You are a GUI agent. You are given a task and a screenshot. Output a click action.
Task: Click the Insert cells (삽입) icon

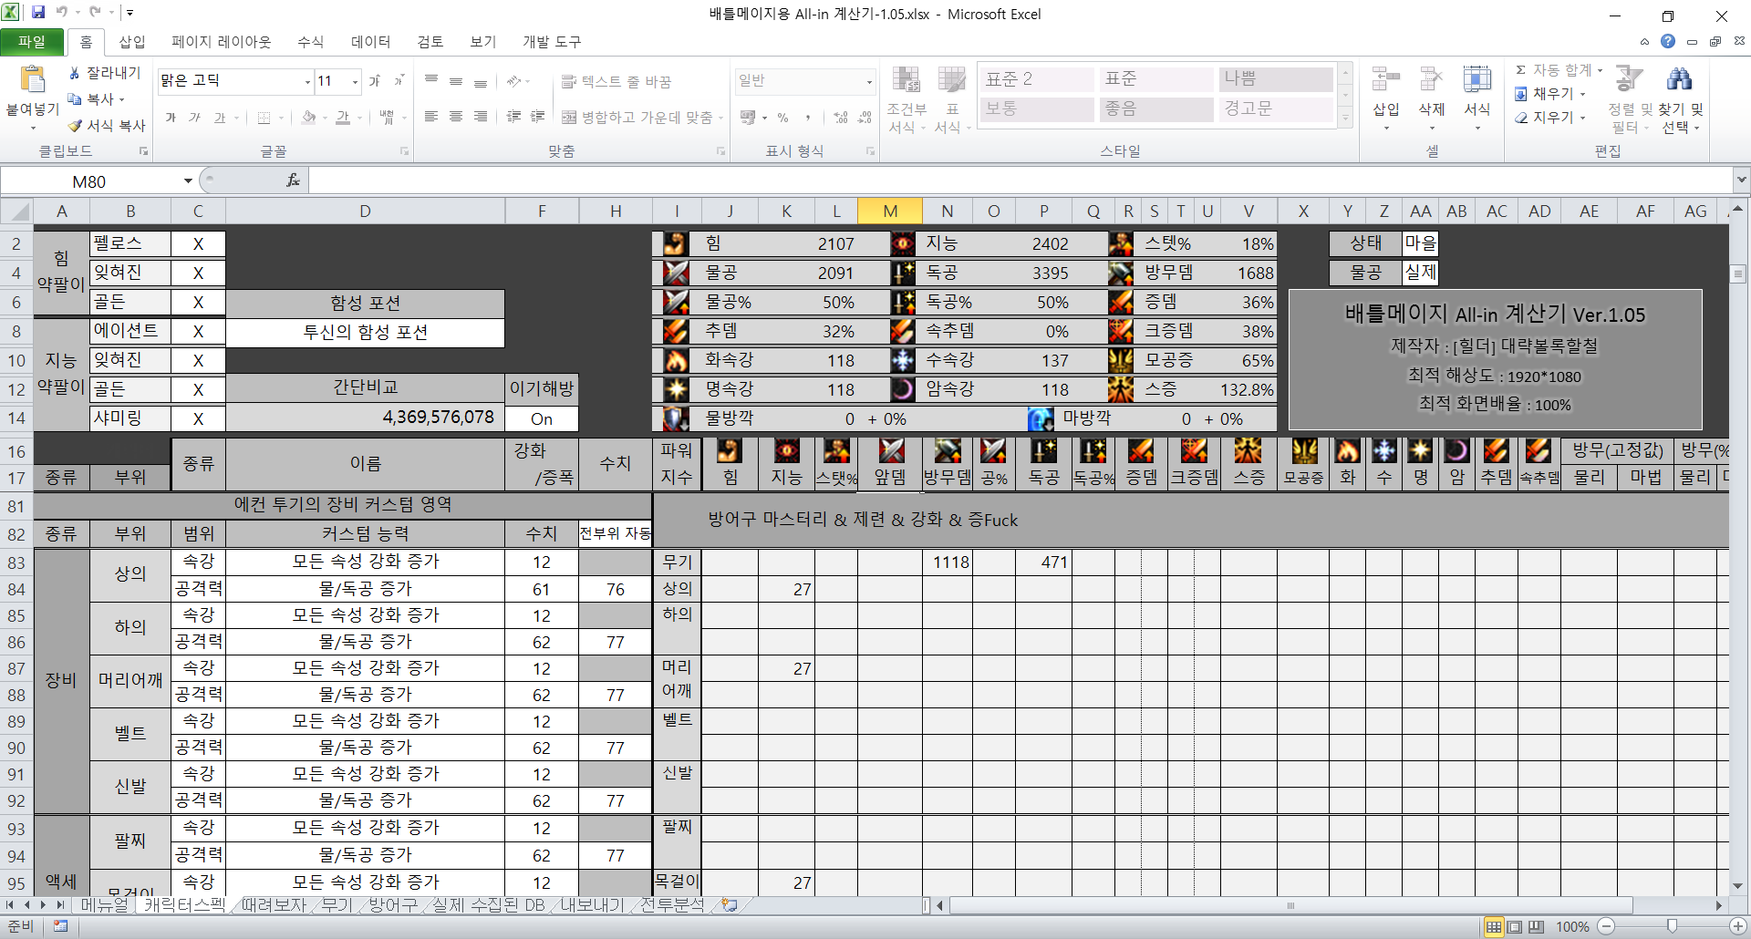click(x=1385, y=81)
